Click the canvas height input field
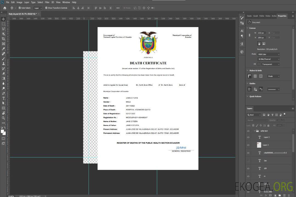The width and height of the screenshot is (296, 197). 262,38
